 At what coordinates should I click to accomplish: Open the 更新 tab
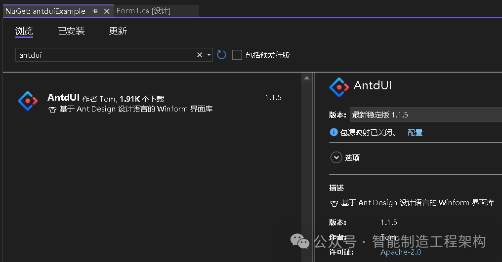coord(118,31)
